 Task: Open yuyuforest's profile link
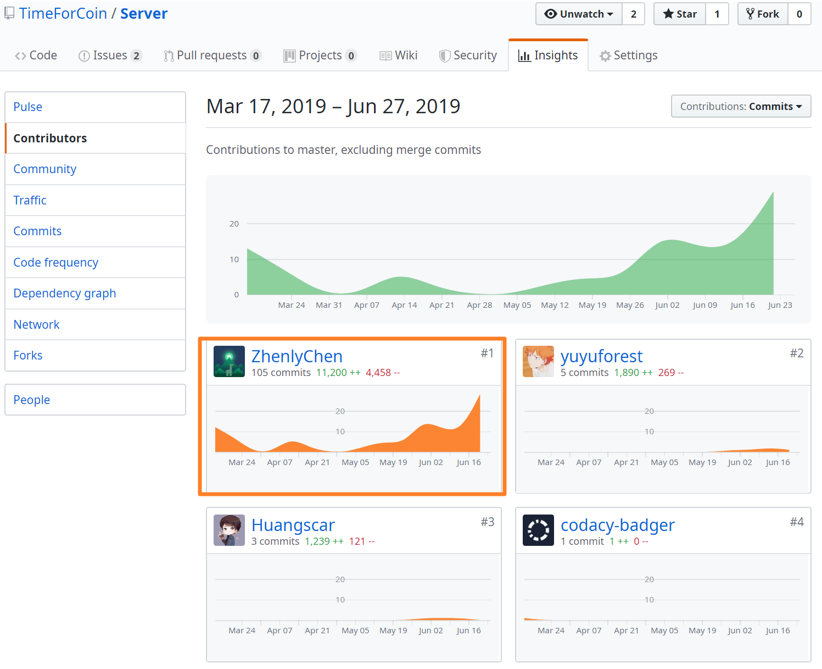coord(601,356)
